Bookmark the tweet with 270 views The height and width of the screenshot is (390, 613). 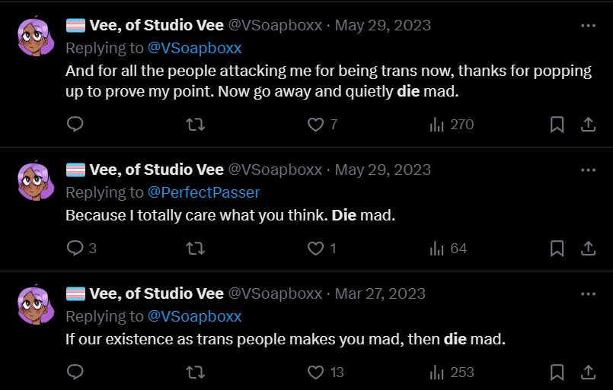[557, 124]
